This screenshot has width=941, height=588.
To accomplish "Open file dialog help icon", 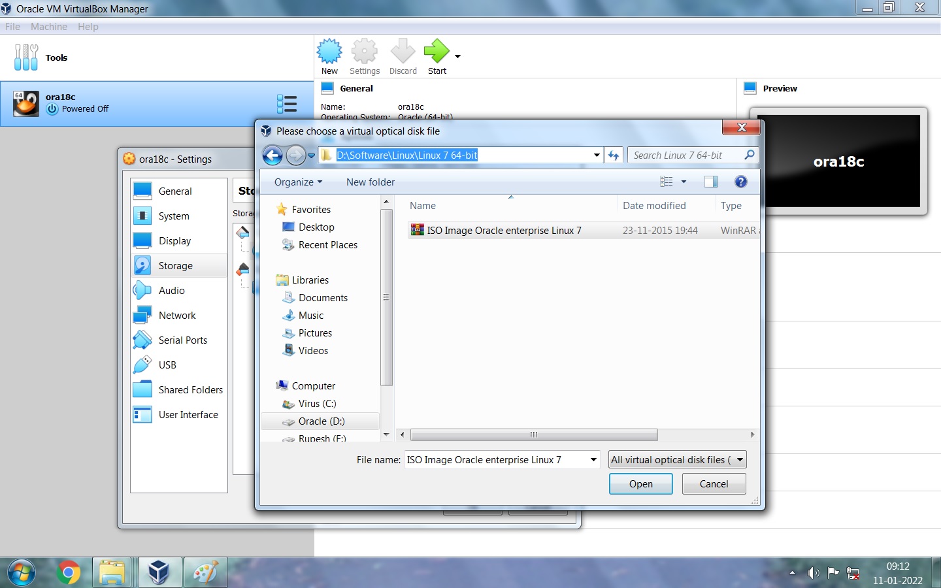I will tap(740, 182).
